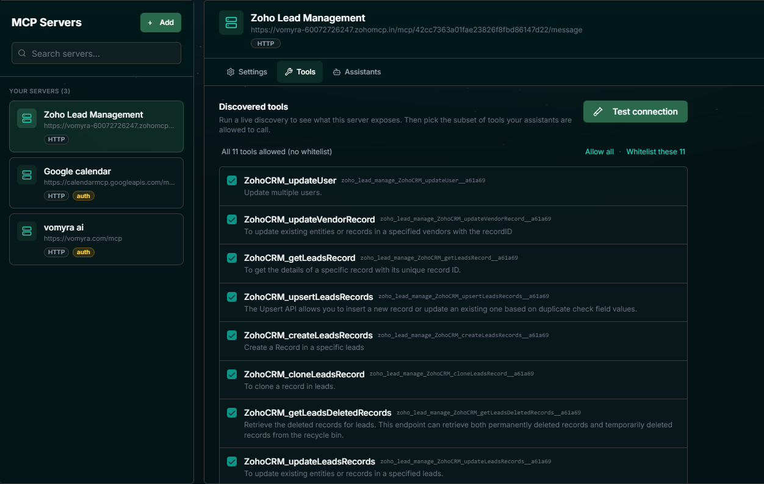Screen dimensions: 764x484
Task: Click the robot icon on the Assistants tab
Action: pos(337,72)
